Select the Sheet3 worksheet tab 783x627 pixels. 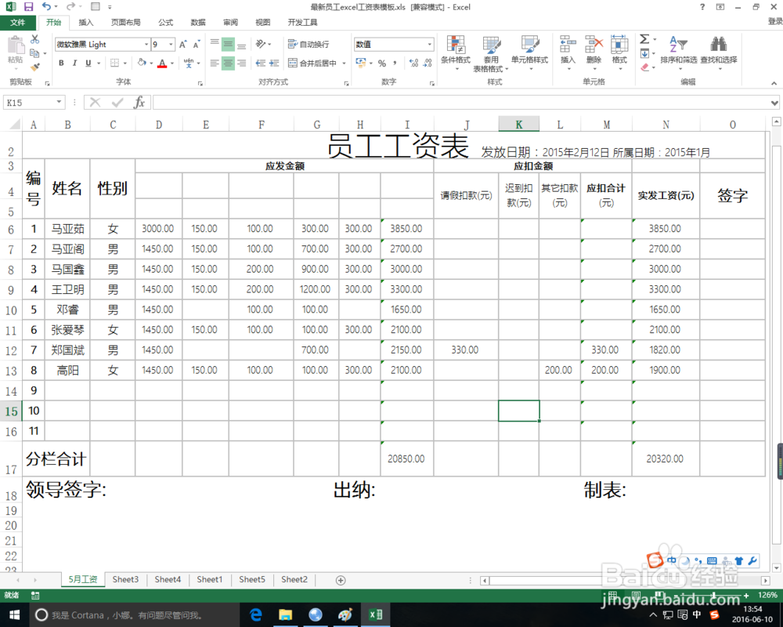coord(125,579)
